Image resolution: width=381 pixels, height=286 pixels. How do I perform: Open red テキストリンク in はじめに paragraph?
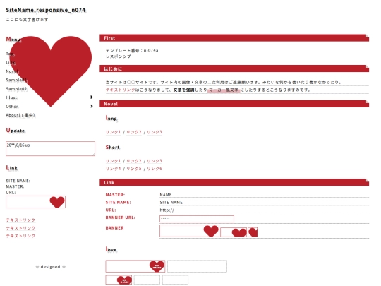tap(120, 90)
